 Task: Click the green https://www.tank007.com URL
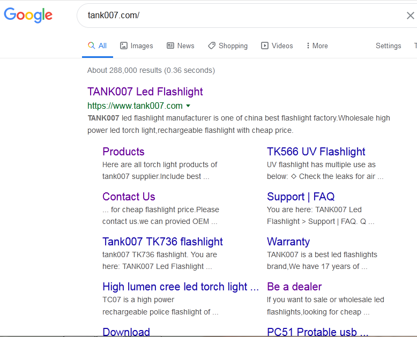[135, 106]
